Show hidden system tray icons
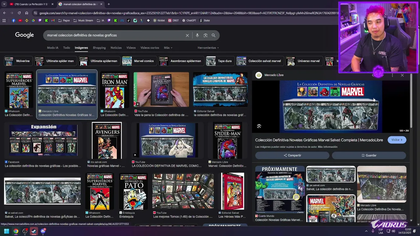 coord(367,231)
